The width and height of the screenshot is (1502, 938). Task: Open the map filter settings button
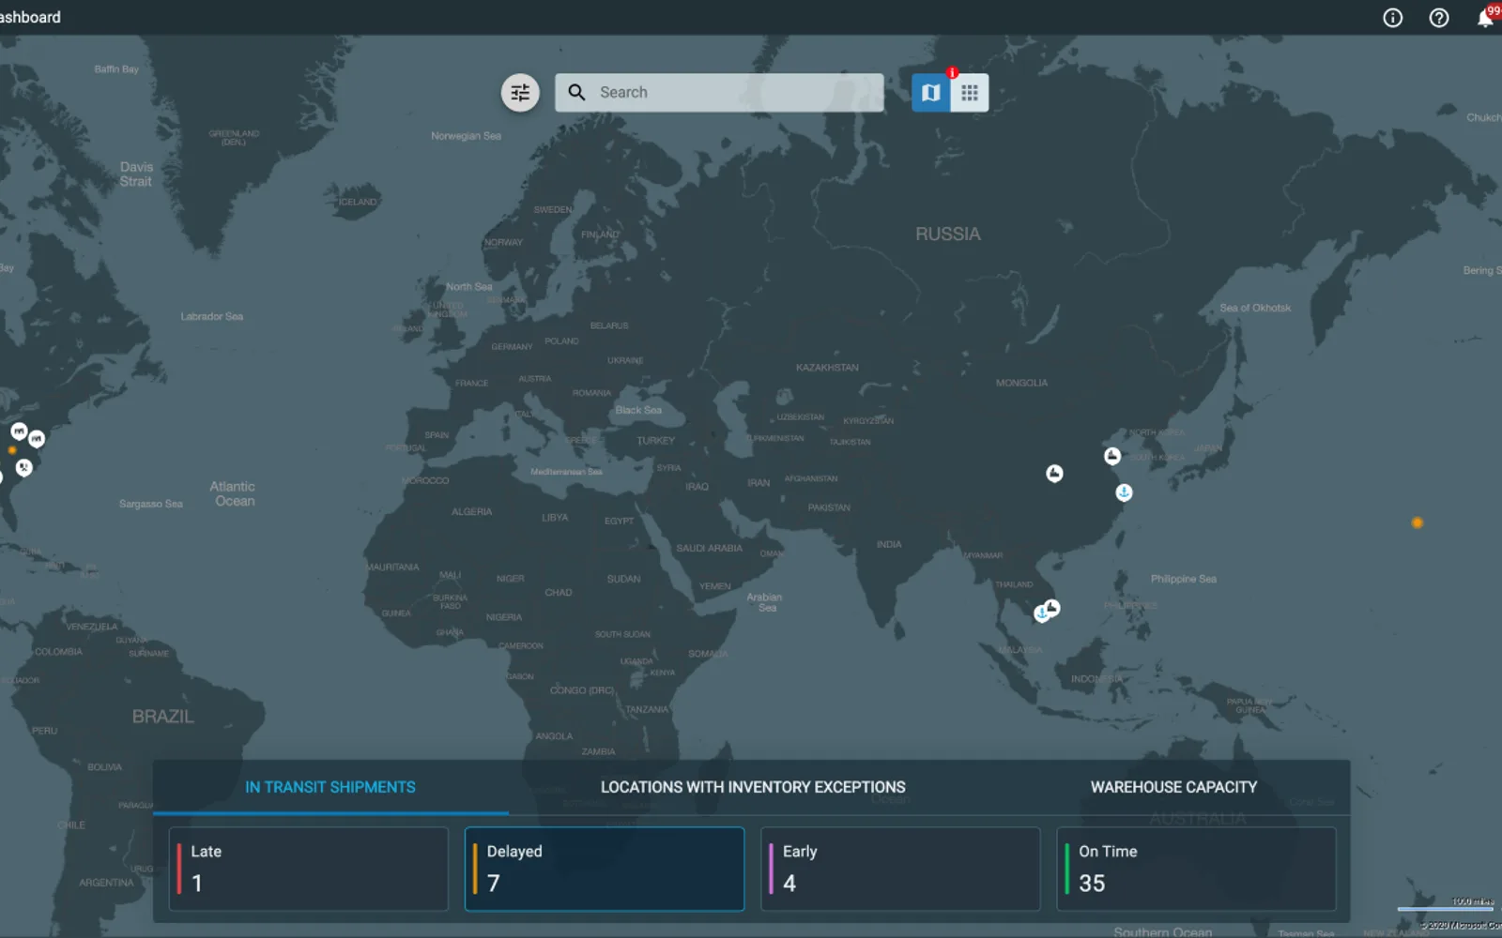520,93
